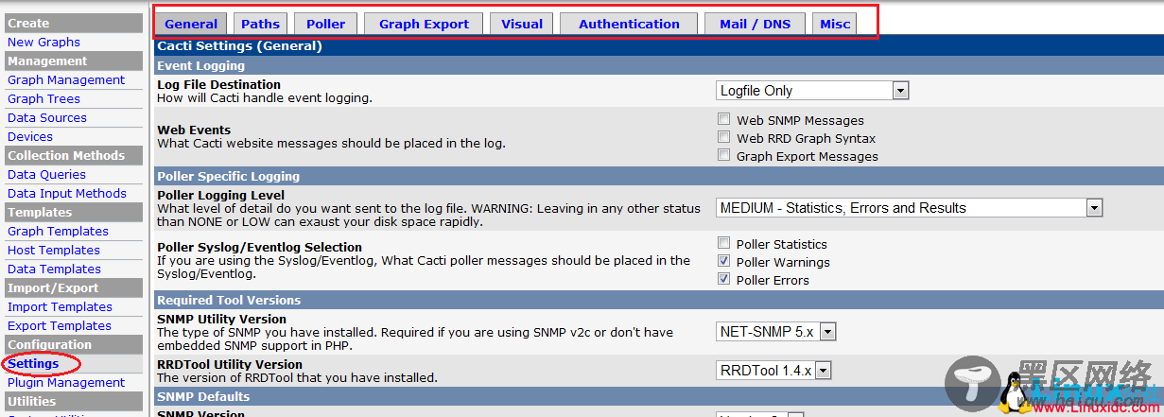
Task: Click the Required Tool Versions heading
Action: point(229,300)
